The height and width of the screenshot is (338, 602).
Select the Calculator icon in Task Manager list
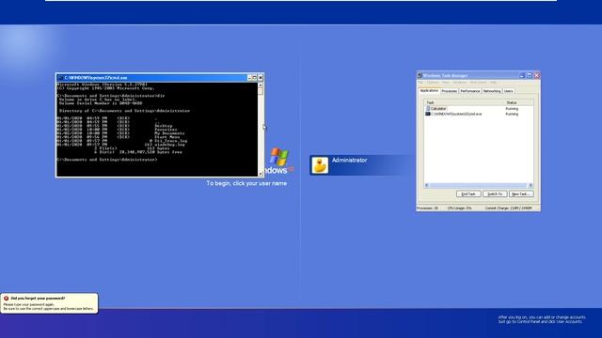pos(428,109)
